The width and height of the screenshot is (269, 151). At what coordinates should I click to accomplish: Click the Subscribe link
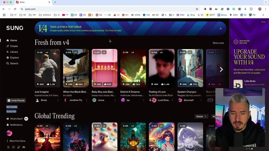11,111
